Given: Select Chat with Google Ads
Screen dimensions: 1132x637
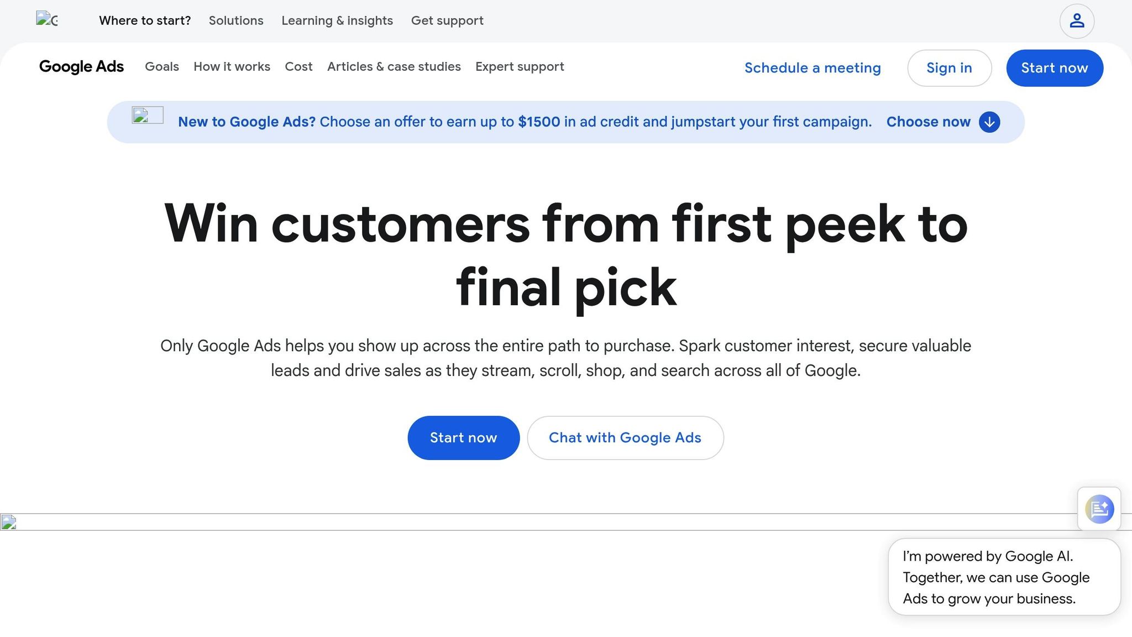Looking at the screenshot, I should (625, 437).
